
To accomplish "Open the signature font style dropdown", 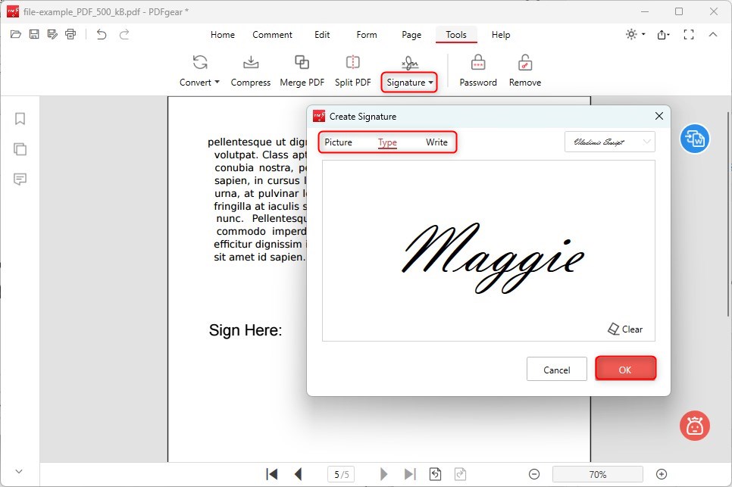I will tap(608, 142).
